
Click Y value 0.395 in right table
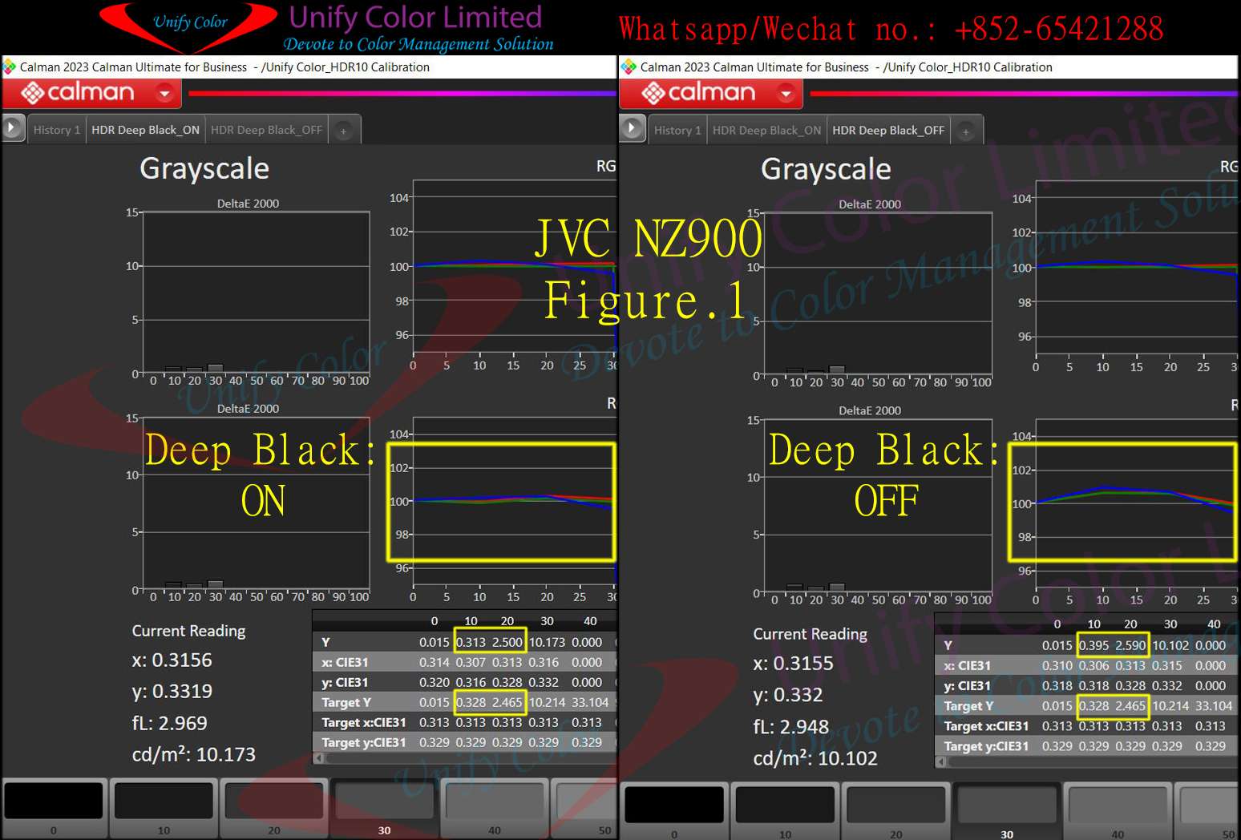click(1093, 645)
